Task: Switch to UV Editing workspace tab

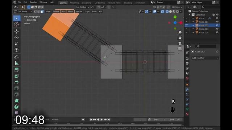Action: pyautogui.click(x=100, y=3)
